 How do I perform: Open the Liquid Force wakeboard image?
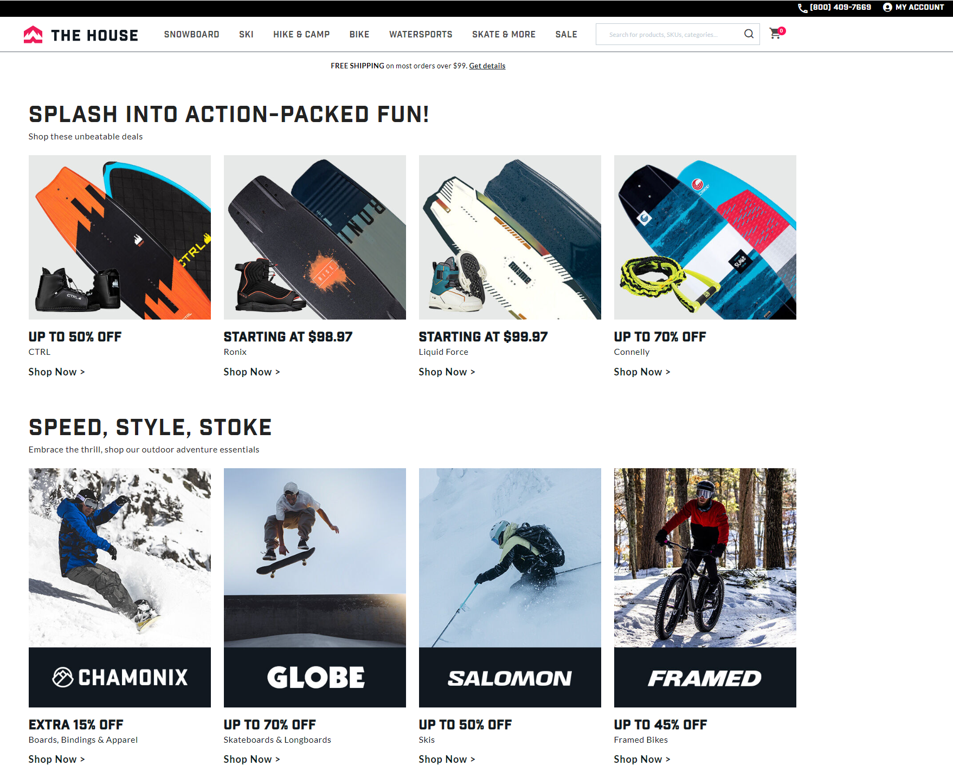[510, 237]
